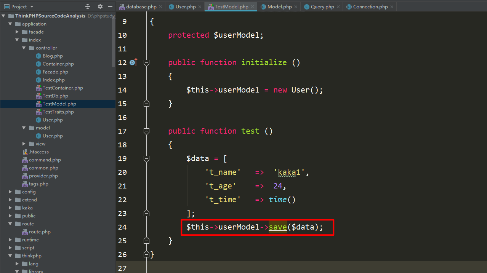Close the TestModel.php tab
This screenshot has height=273, width=487.
pyautogui.click(x=252, y=7)
